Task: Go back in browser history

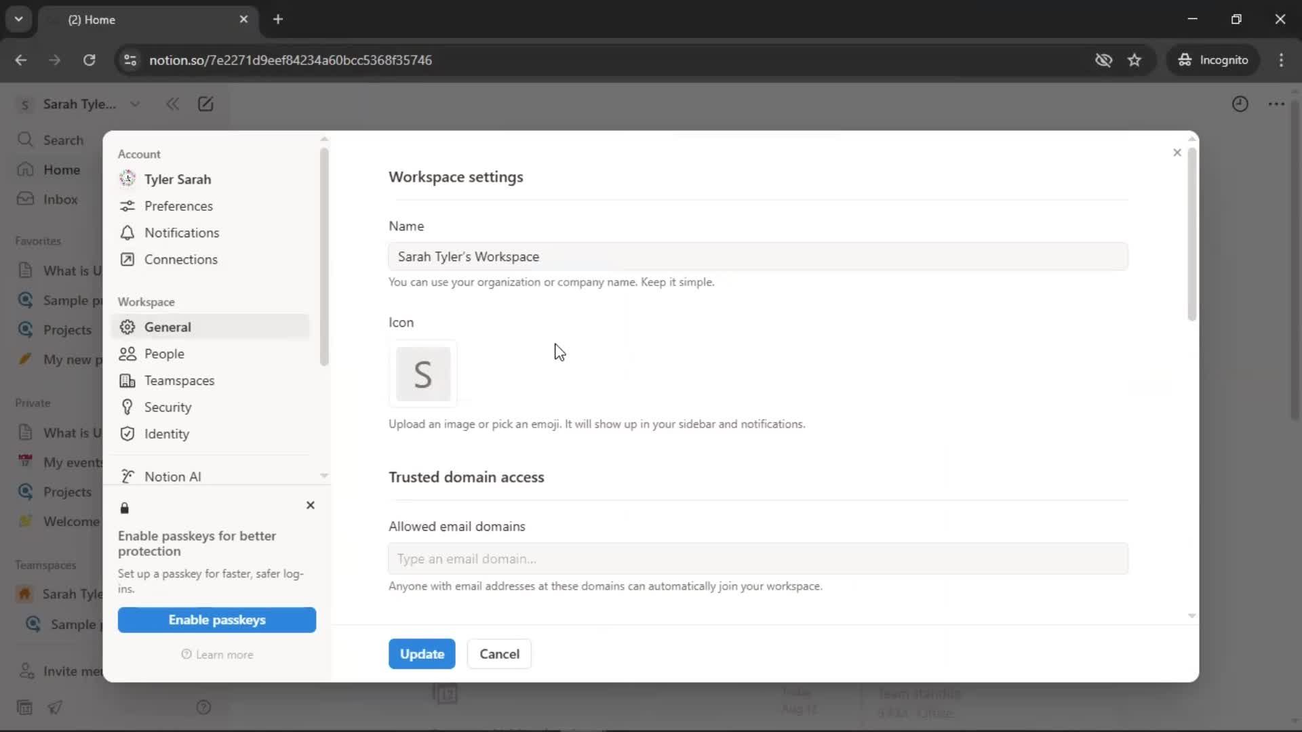Action: point(21,60)
